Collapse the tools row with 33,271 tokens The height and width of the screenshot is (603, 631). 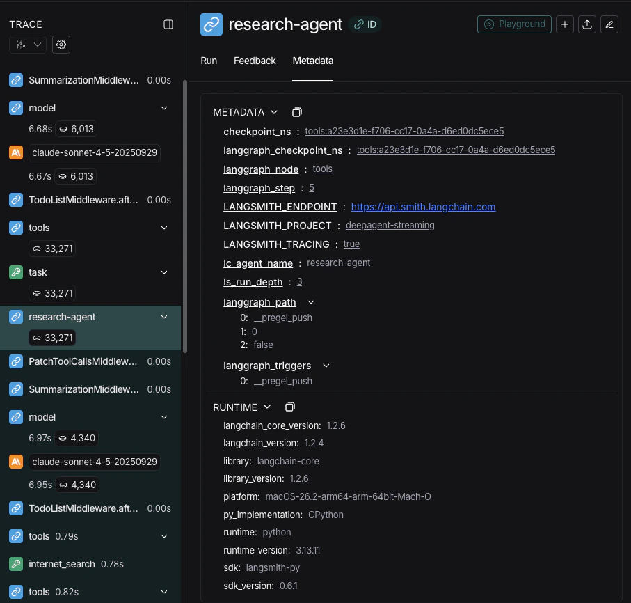(x=164, y=228)
